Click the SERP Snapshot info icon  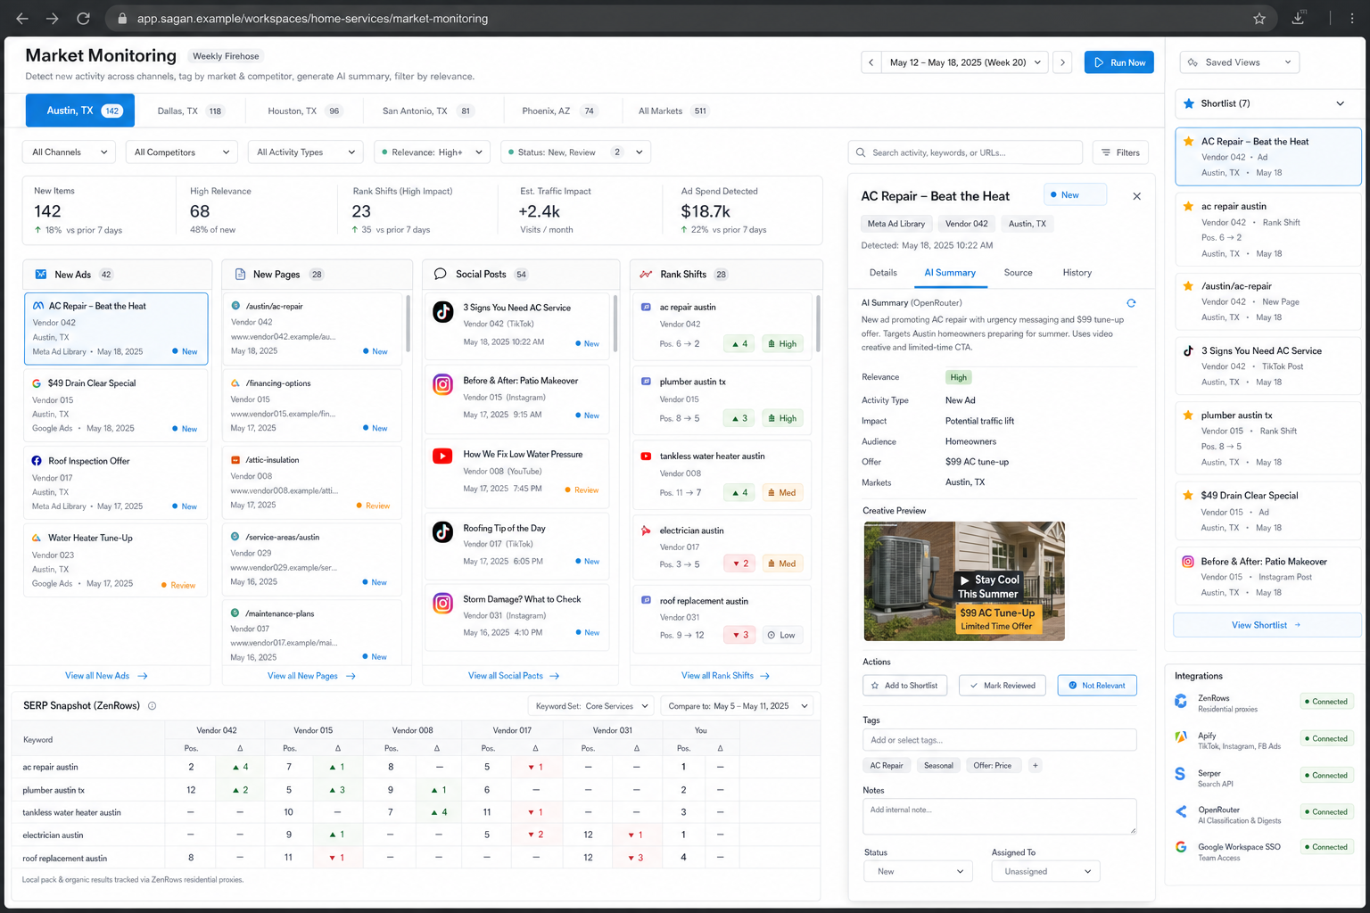[x=152, y=706]
